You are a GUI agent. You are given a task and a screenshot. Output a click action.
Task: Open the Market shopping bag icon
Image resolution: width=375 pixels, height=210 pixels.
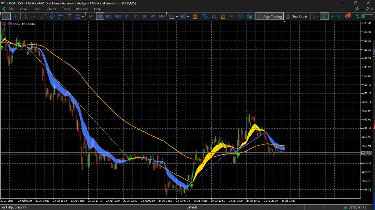click(x=223, y=16)
